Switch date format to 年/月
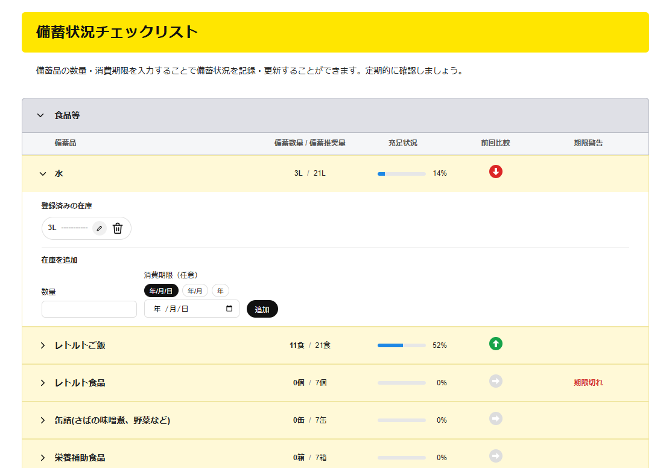Image resolution: width=669 pixels, height=468 pixels. [195, 291]
